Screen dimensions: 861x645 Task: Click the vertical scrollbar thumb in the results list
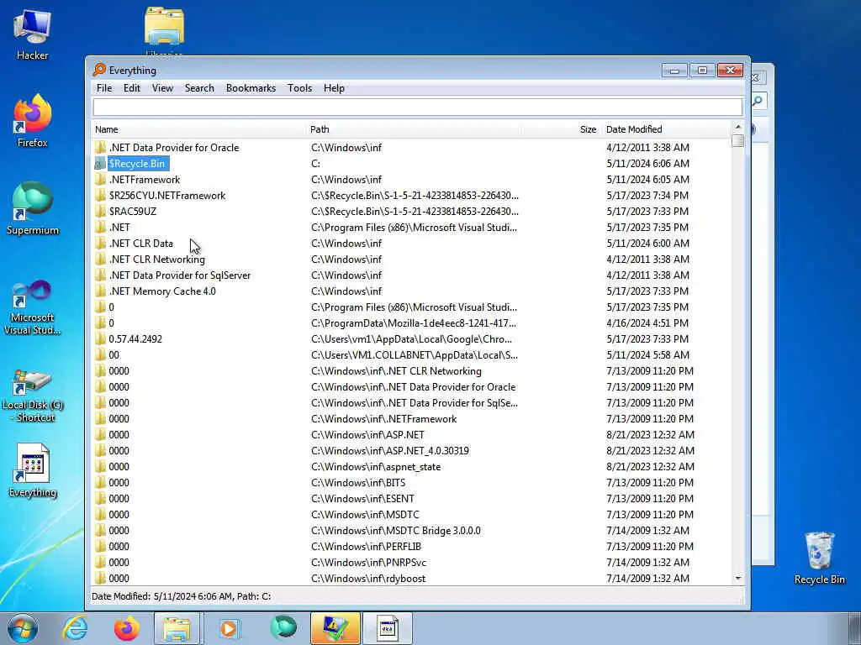(x=738, y=140)
